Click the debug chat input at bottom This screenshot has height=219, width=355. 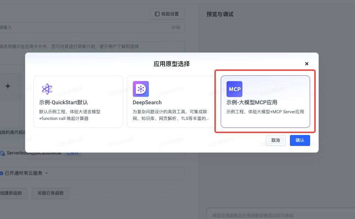click(281, 213)
